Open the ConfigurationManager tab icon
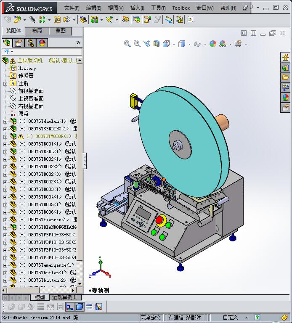This screenshot has width=292, height=323. coord(30,43)
